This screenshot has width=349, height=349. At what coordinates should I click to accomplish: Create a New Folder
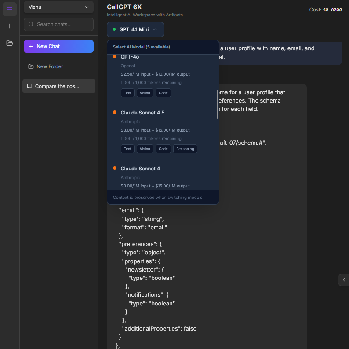point(50,66)
